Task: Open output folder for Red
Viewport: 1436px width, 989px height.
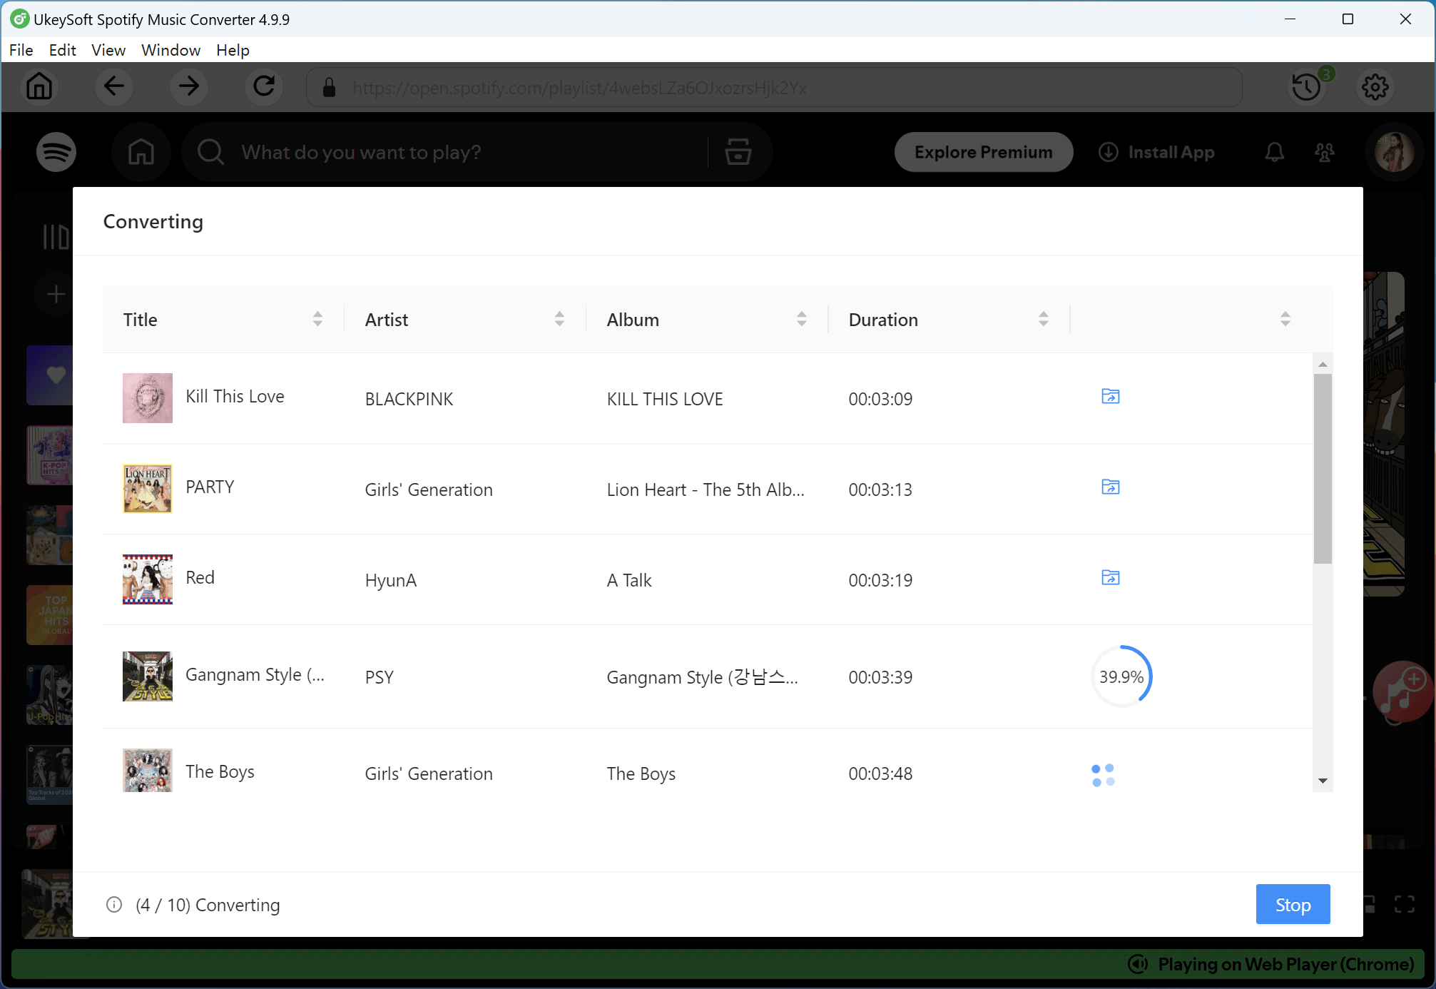Action: (x=1110, y=578)
